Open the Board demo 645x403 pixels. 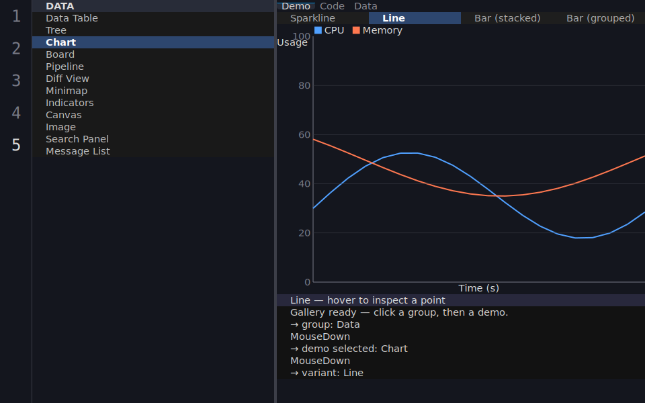pos(153,54)
